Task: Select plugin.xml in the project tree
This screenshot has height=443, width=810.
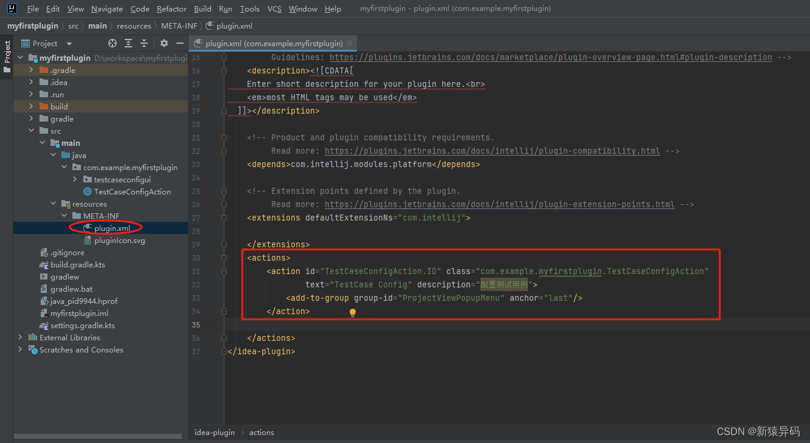Action: point(112,228)
